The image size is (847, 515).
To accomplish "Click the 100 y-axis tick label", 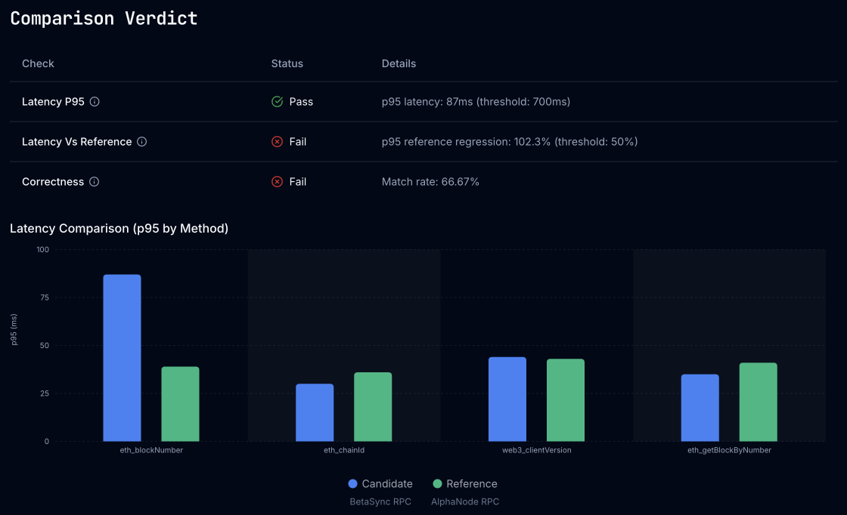I will pyautogui.click(x=42, y=250).
